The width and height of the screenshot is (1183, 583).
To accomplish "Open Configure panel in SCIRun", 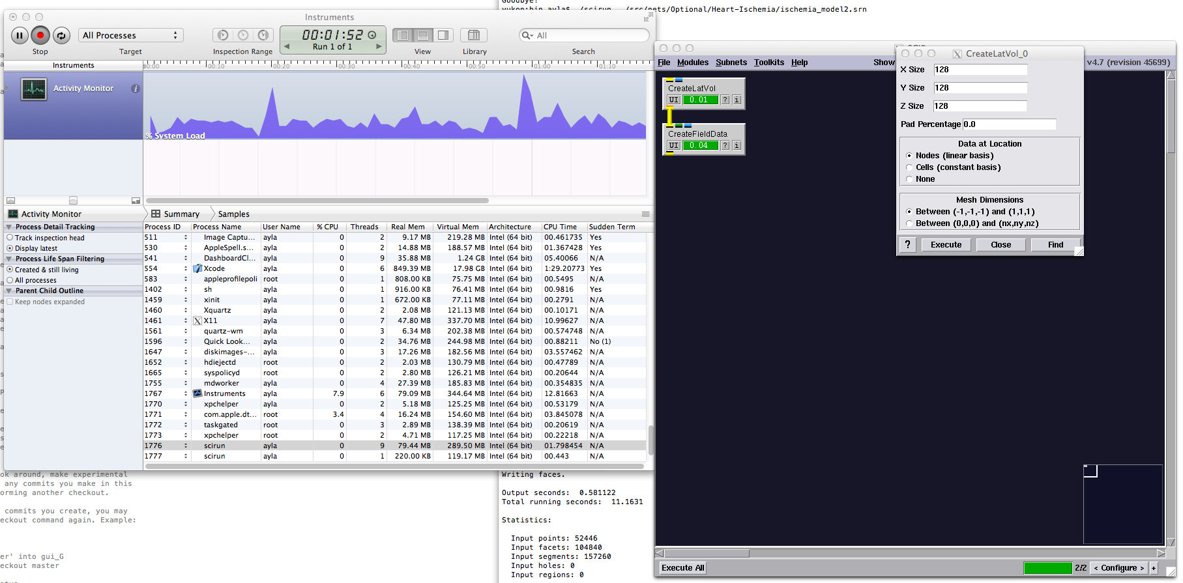I will tap(1119, 568).
